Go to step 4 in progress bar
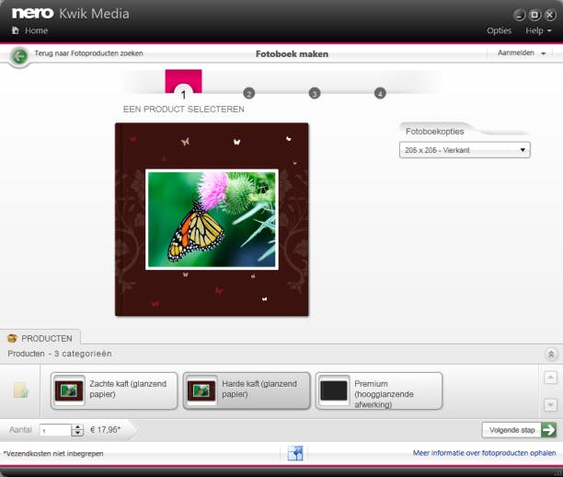 (380, 93)
